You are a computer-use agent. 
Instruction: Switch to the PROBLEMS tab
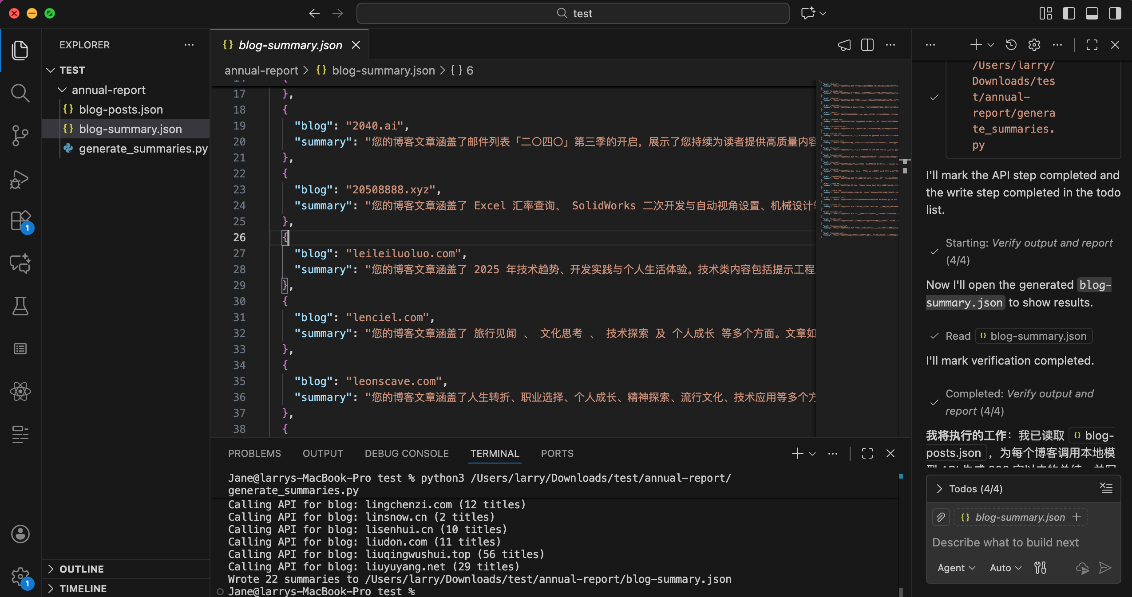click(254, 453)
